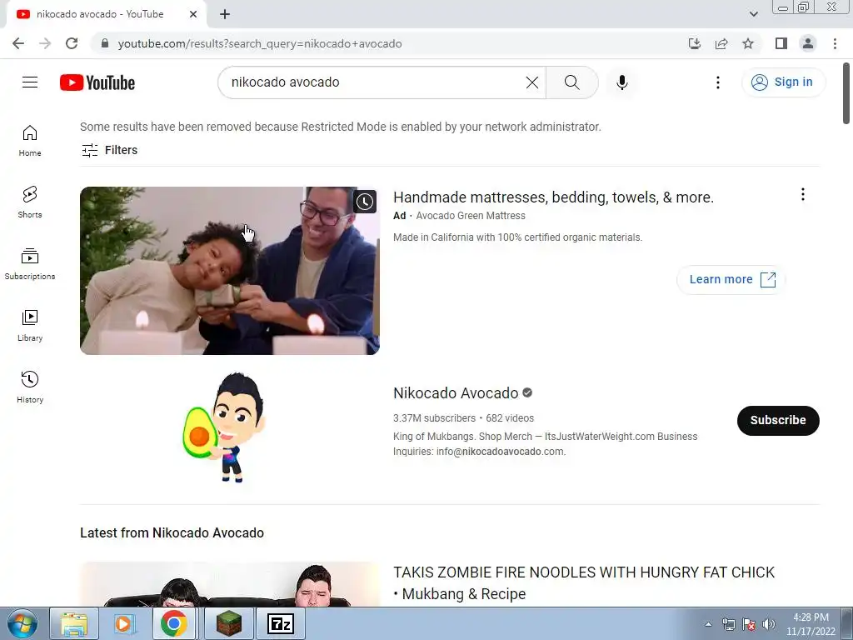
Task: Open a new tab with plus
Action: (225, 15)
